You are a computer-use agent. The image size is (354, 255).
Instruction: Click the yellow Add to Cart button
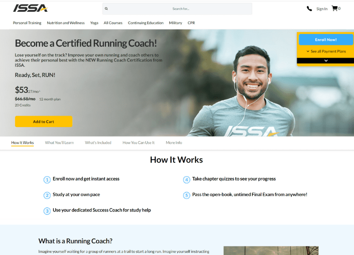(x=43, y=121)
